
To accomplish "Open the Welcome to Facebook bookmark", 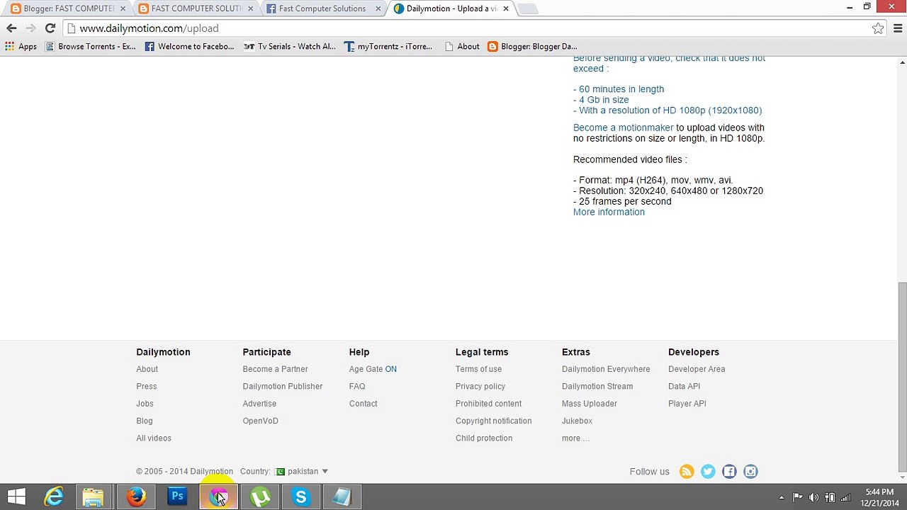I will tap(189, 47).
